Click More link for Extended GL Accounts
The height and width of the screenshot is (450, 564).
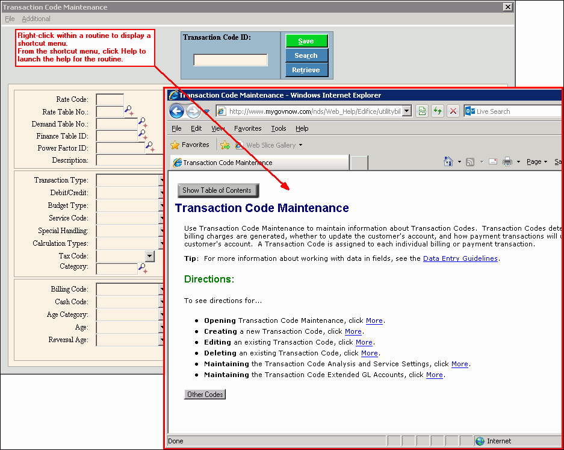(434, 375)
